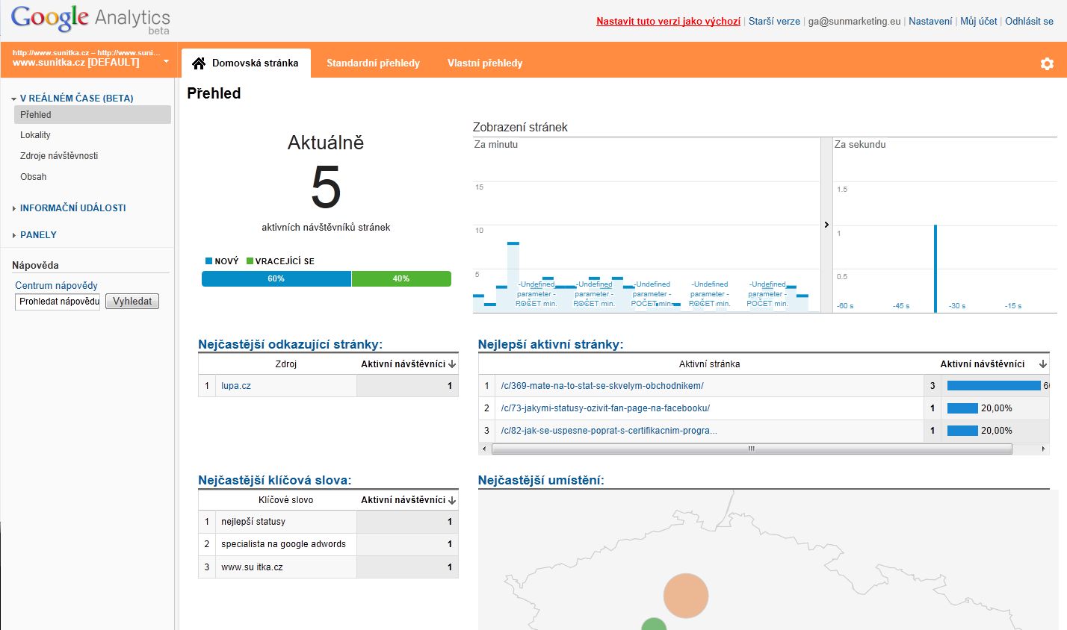Sort keywords table by Aktivní návštěvníci arrow
Screen dimensions: 1067x630
click(x=452, y=500)
